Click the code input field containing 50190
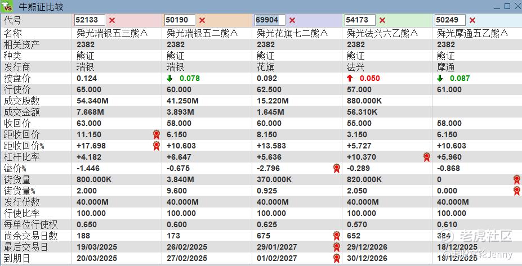 [x=180, y=20]
